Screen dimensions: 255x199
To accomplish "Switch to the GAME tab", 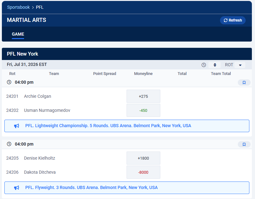I will tap(18, 34).
